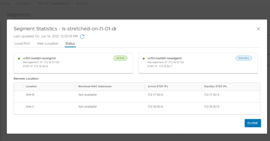Click Standby RTEP IPs column header
The height and width of the screenshot is (141, 270).
[x=215, y=86]
